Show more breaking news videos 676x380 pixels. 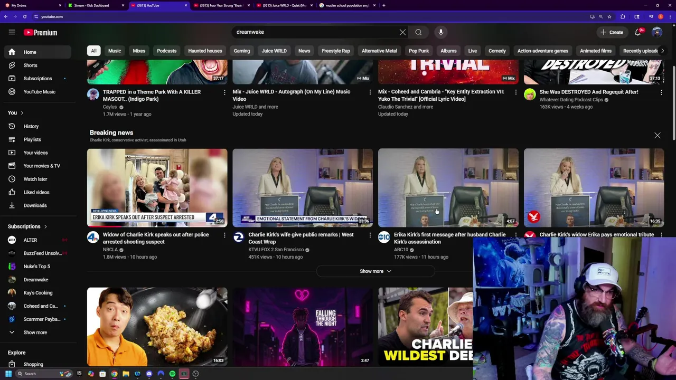[x=375, y=271]
